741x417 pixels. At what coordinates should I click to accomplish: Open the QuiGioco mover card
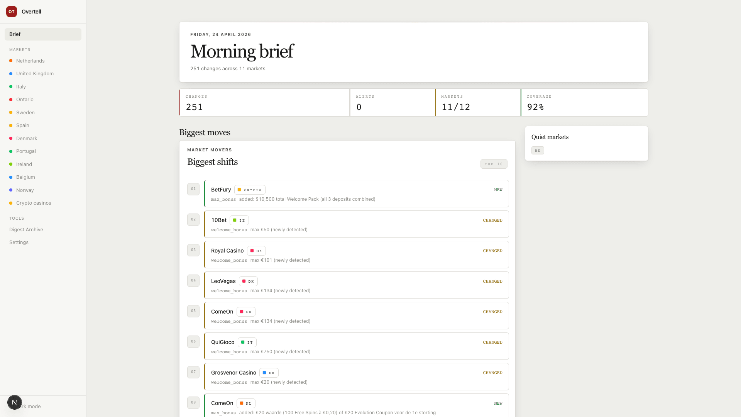coord(356,346)
